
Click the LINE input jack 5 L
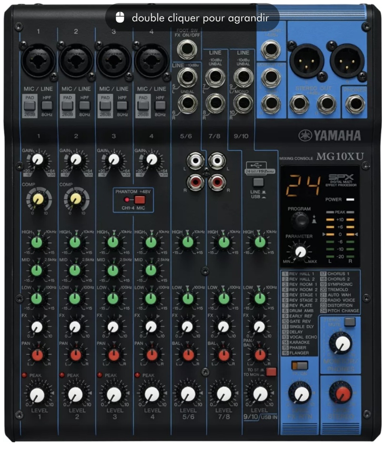pos(187,79)
